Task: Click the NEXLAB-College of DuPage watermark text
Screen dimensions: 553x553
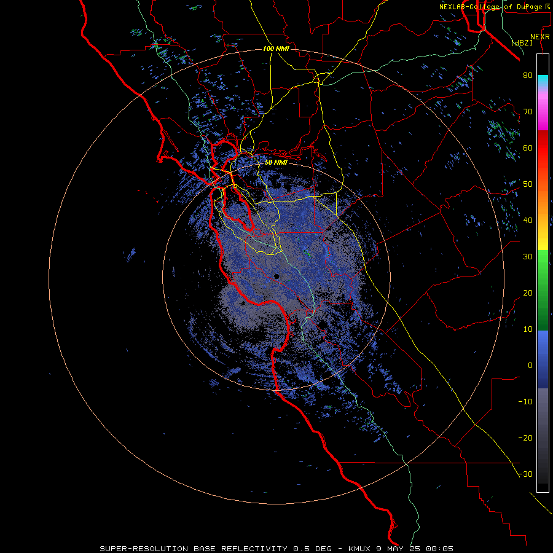Action: 495,7
